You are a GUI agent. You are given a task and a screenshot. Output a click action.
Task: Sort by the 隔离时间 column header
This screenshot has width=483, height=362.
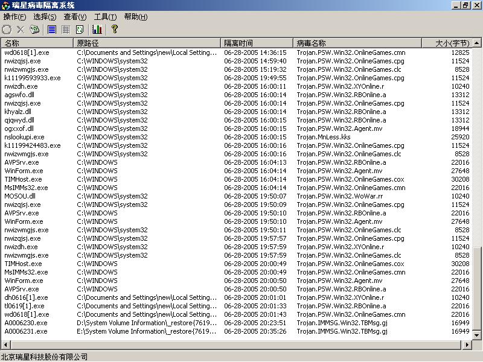(x=257, y=43)
